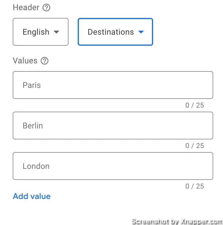The image size is (223, 225).
Task: Focus the value field with London placeholder
Action: (113, 166)
